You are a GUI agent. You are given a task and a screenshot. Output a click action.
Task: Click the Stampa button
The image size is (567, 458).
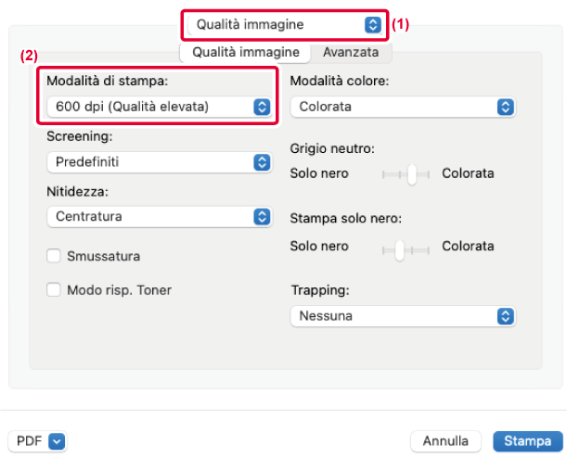528,441
